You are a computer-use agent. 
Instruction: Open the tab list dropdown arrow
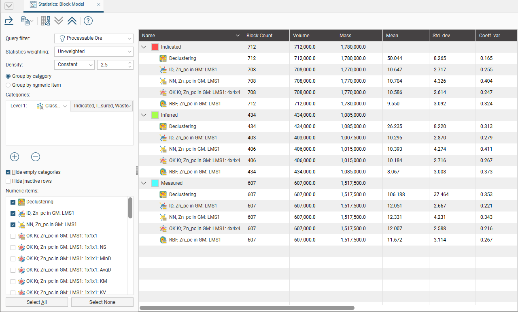8,6
